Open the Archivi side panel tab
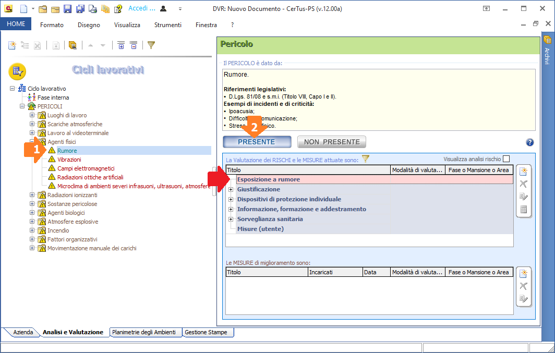The image size is (555, 353). pos(547,50)
